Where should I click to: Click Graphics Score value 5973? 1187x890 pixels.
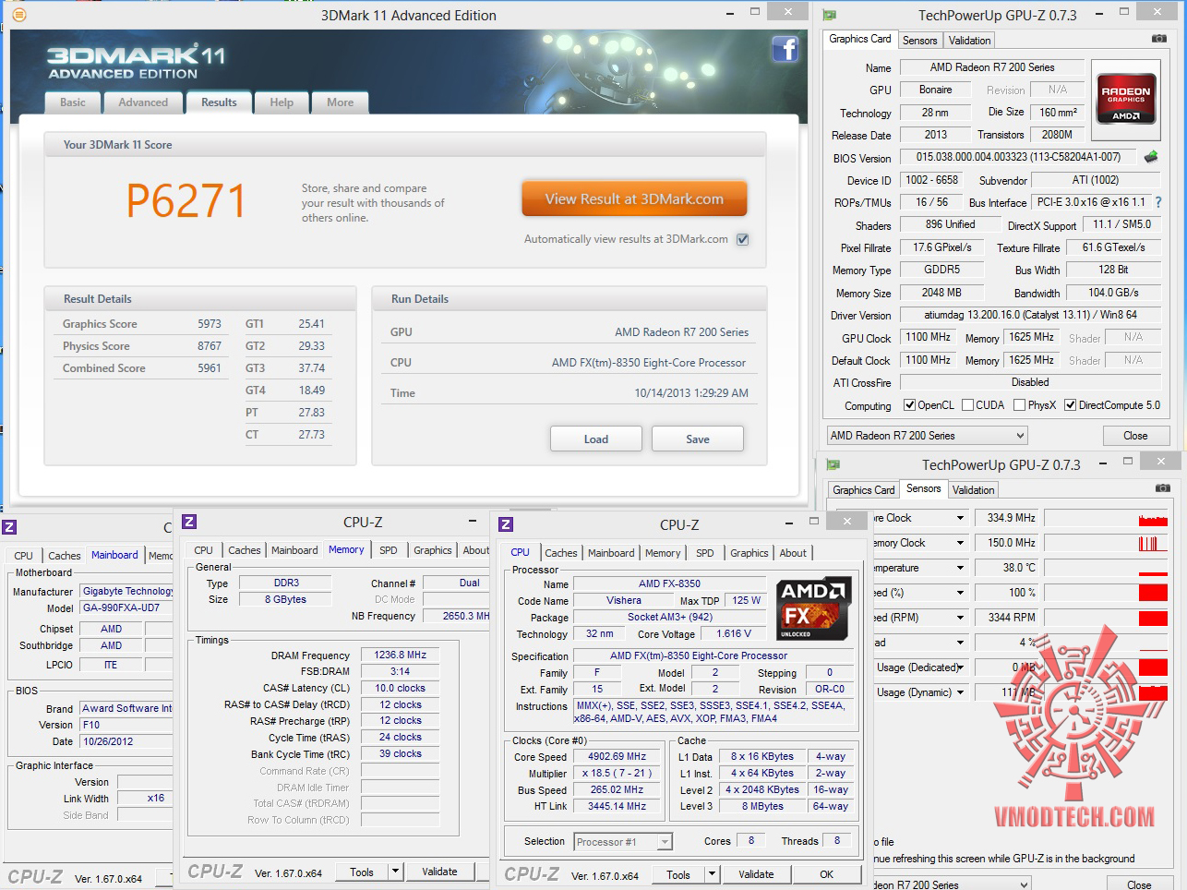[x=210, y=324]
